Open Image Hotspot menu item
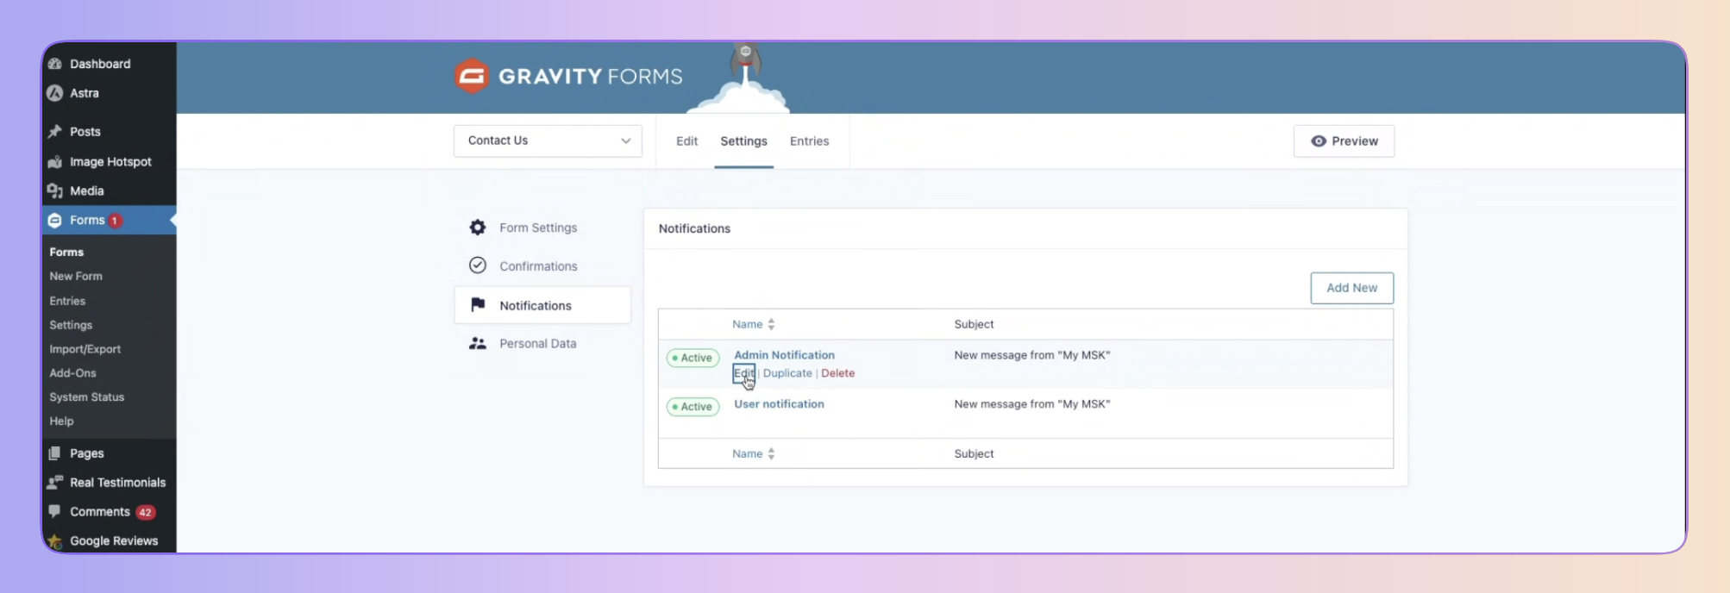Viewport: 1730px width, 593px height. click(109, 162)
